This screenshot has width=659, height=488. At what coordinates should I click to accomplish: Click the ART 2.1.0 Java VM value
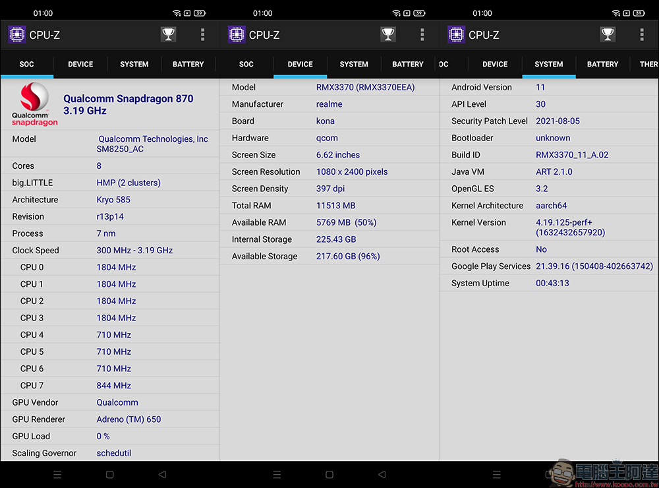coord(554,171)
